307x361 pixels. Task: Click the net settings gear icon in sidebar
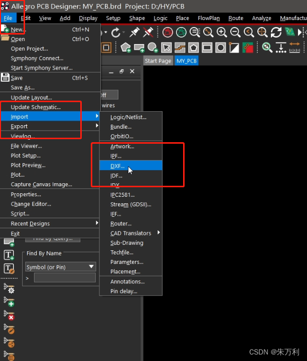pyautogui.click(x=9, y=288)
